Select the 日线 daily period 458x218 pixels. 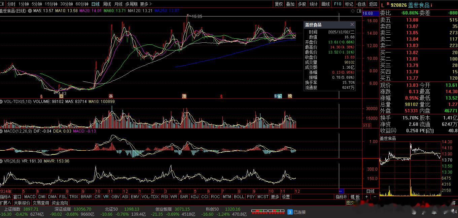(96, 4)
